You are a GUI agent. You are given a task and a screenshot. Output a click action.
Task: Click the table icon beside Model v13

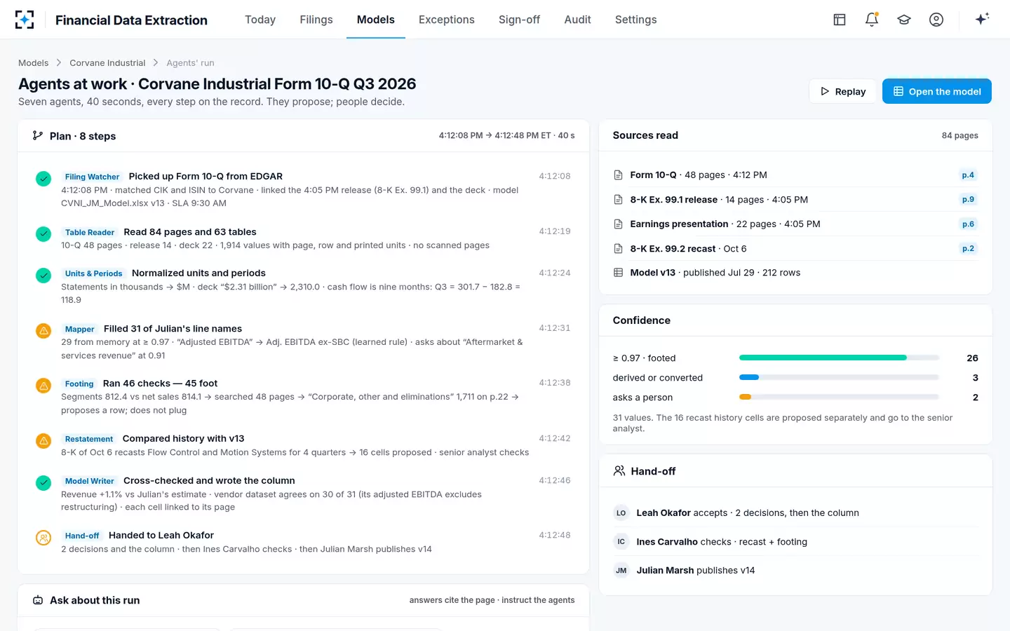click(618, 273)
